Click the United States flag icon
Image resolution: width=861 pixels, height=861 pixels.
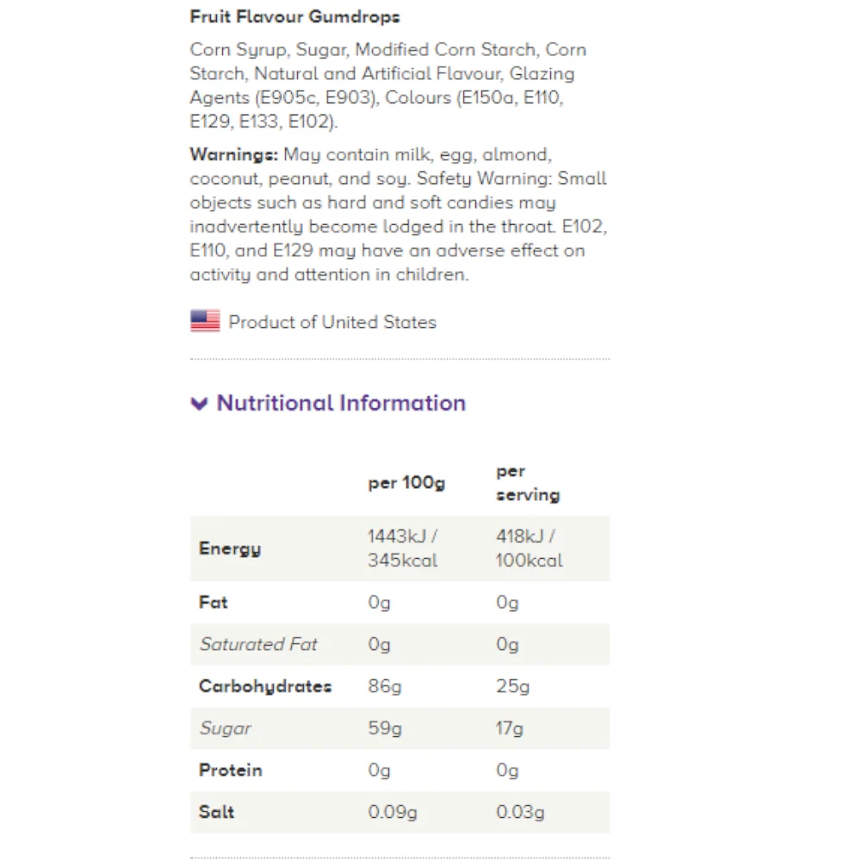click(206, 320)
